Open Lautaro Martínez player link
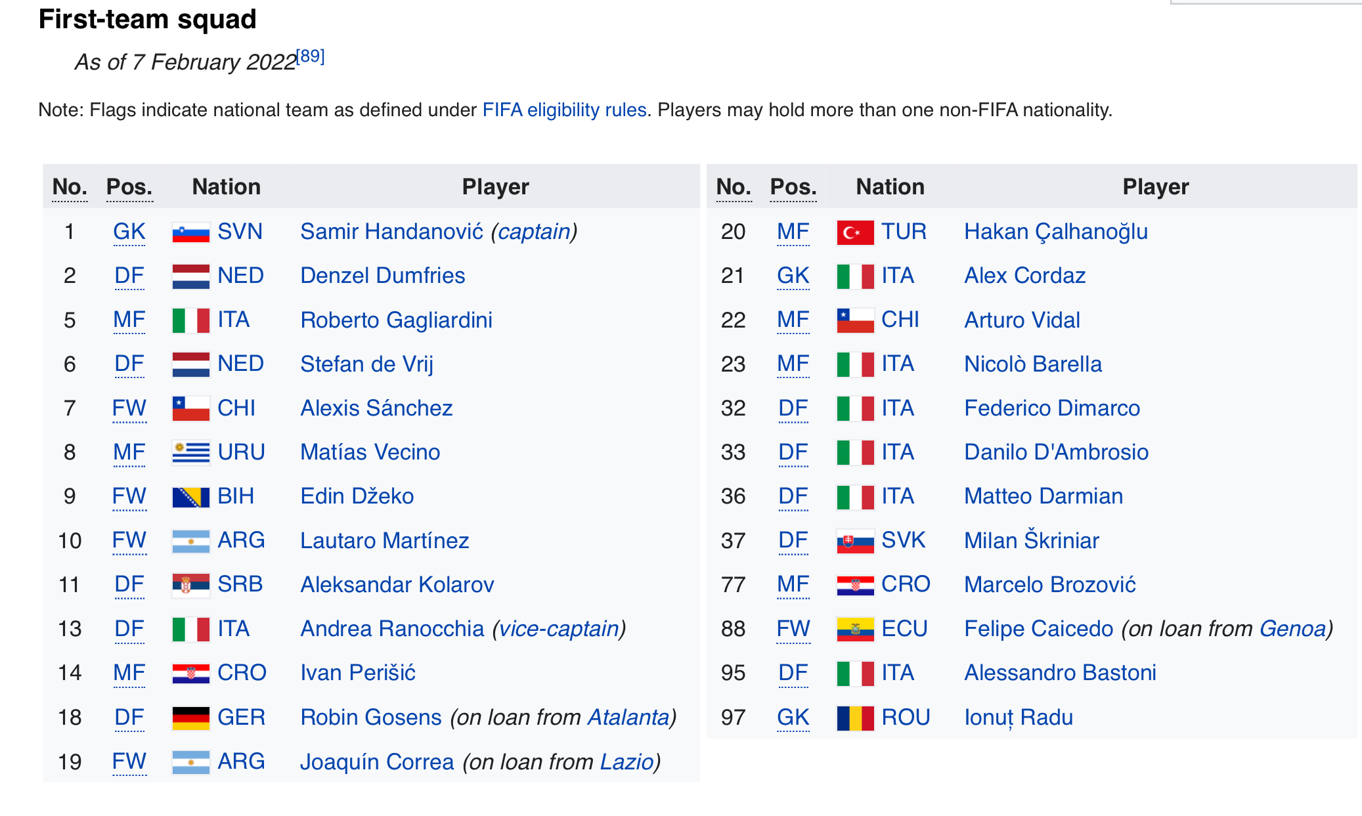The height and width of the screenshot is (816, 1362). [x=384, y=541]
